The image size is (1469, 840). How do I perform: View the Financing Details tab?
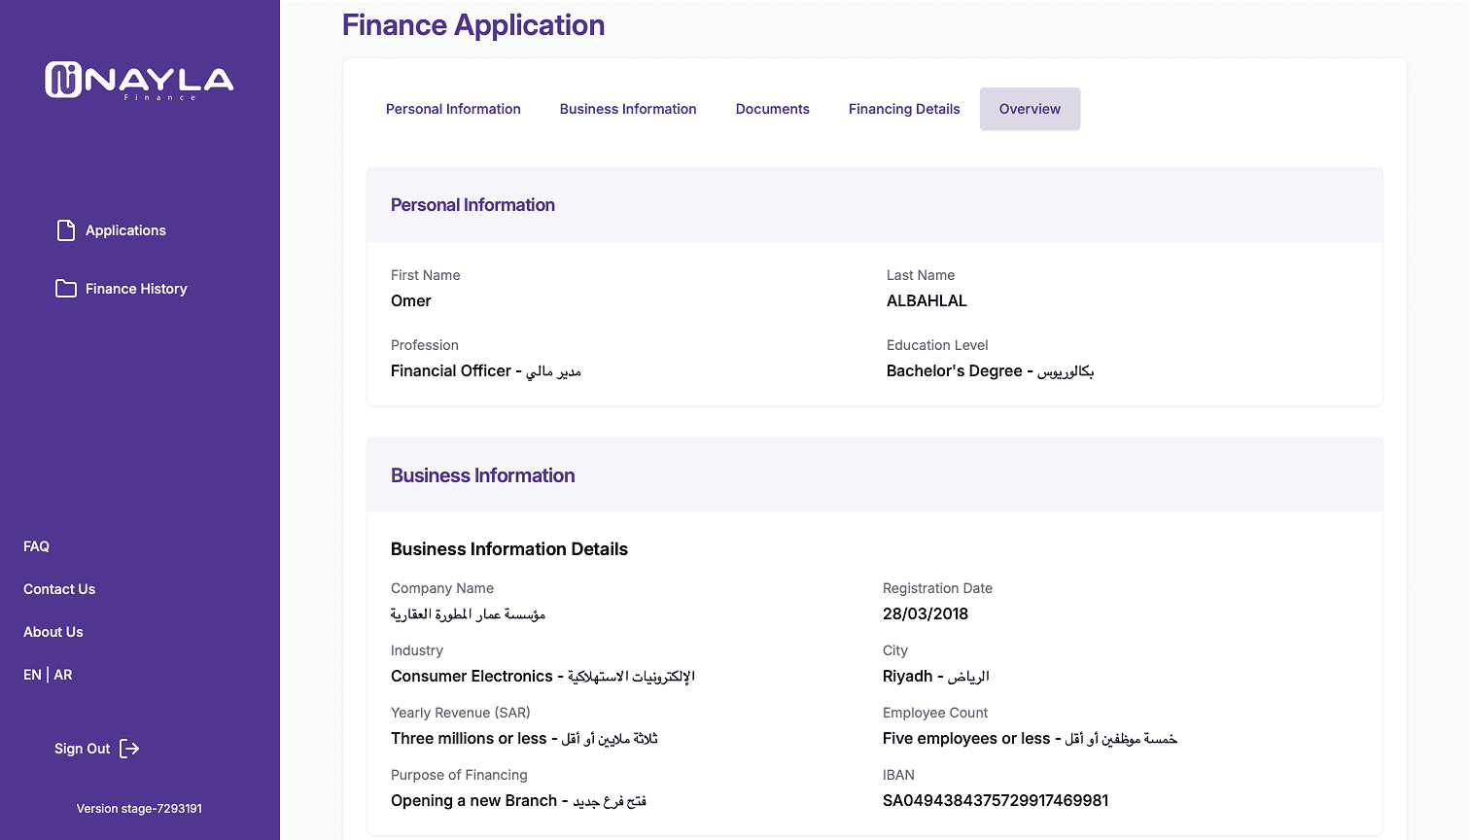(x=903, y=109)
